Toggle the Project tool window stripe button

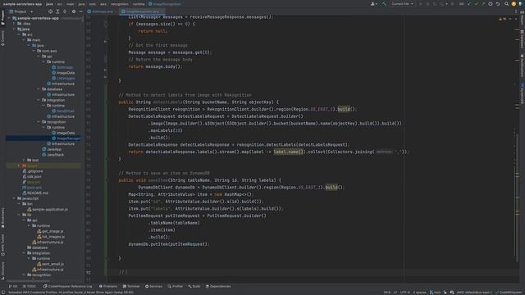pyautogui.click(x=2, y=17)
